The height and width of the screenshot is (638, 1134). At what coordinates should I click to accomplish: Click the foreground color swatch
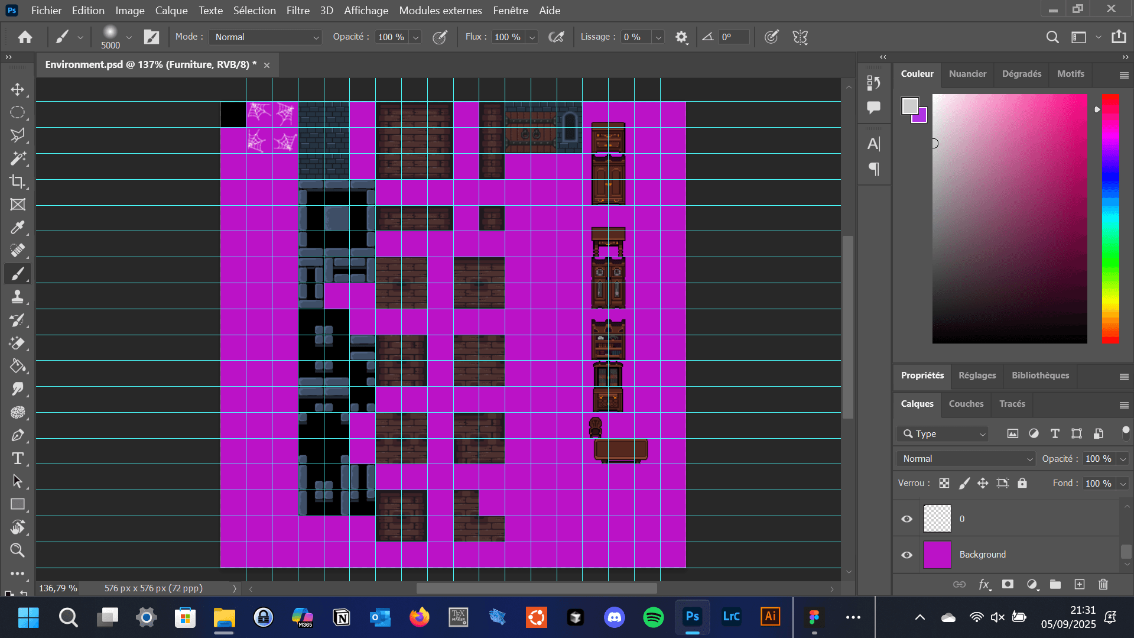pos(910,106)
